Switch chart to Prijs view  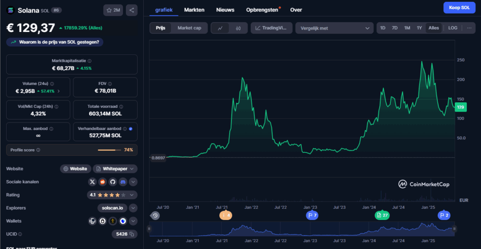pos(161,28)
